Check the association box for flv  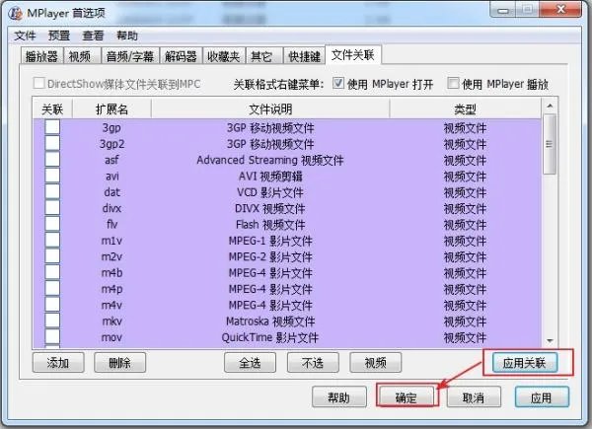click(x=52, y=224)
